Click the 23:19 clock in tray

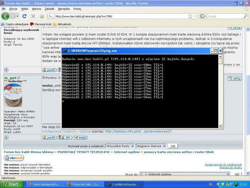coord(243,184)
